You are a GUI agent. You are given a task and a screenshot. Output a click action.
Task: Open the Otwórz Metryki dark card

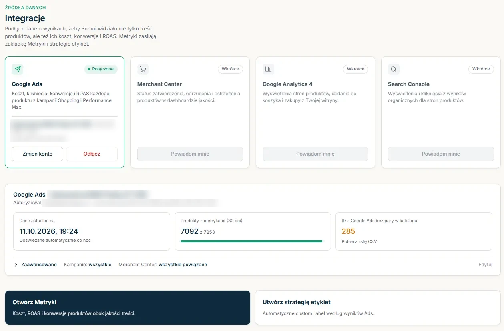pyautogui.click(x=127, y=307)
